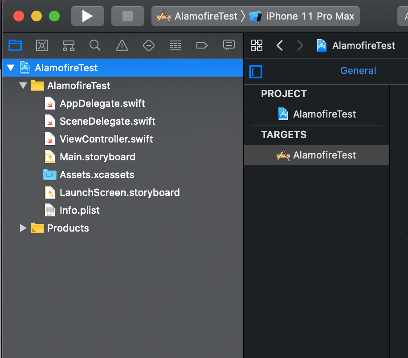Click the ViewController.swift file icon
Viewport: 408px width, 358px height.
pos(50,139)
